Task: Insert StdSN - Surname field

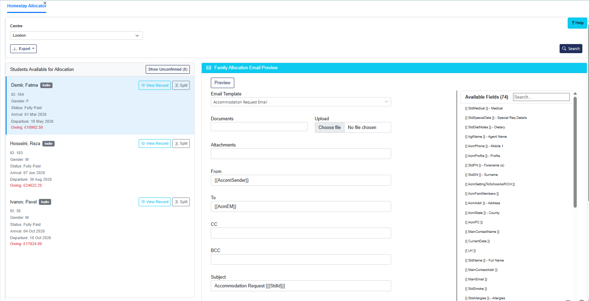Action: coord(481,175)
